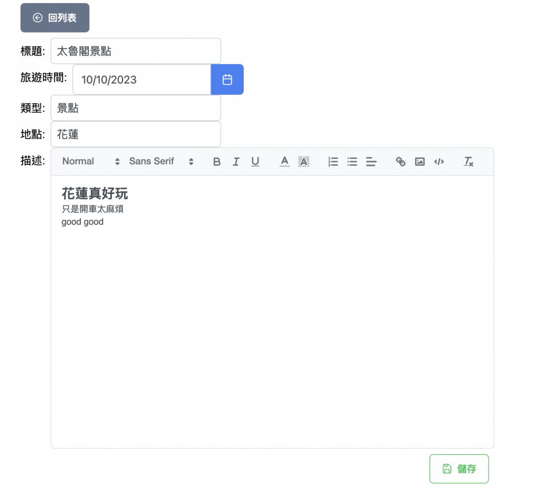Open the calendar date picker

tap(227, 80)
